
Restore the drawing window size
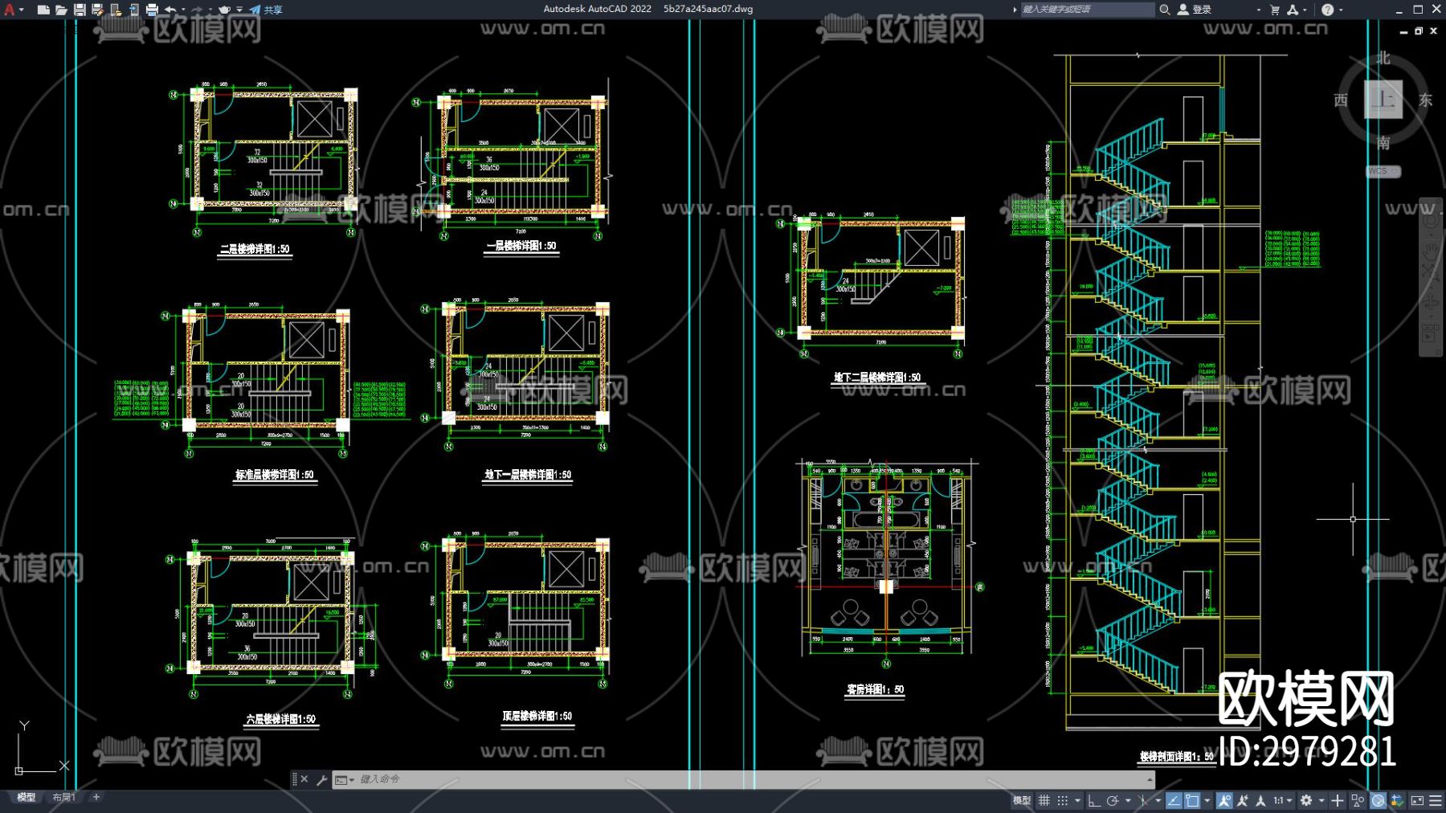[x=1419, y=31]
